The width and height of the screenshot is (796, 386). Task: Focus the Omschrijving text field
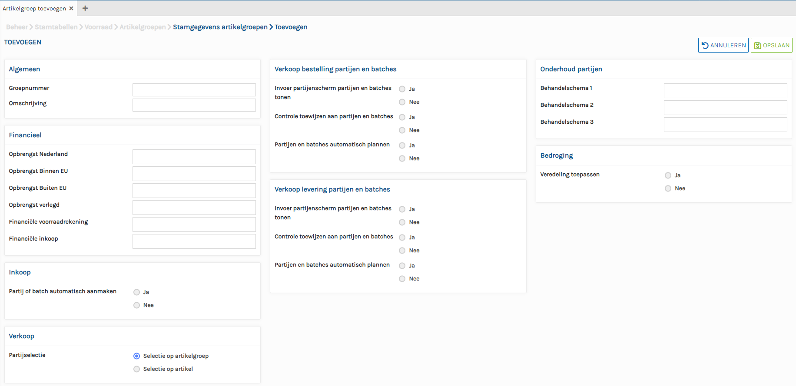coord(194,105)
